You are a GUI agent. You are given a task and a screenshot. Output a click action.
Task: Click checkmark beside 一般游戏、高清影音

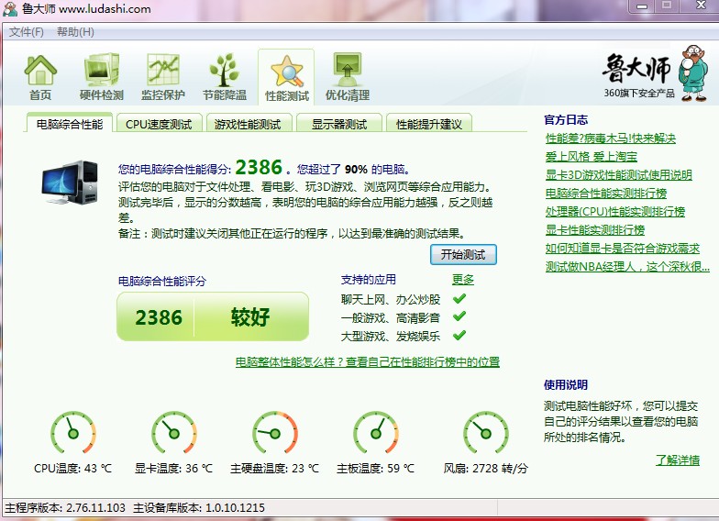[x=459, y=317]
